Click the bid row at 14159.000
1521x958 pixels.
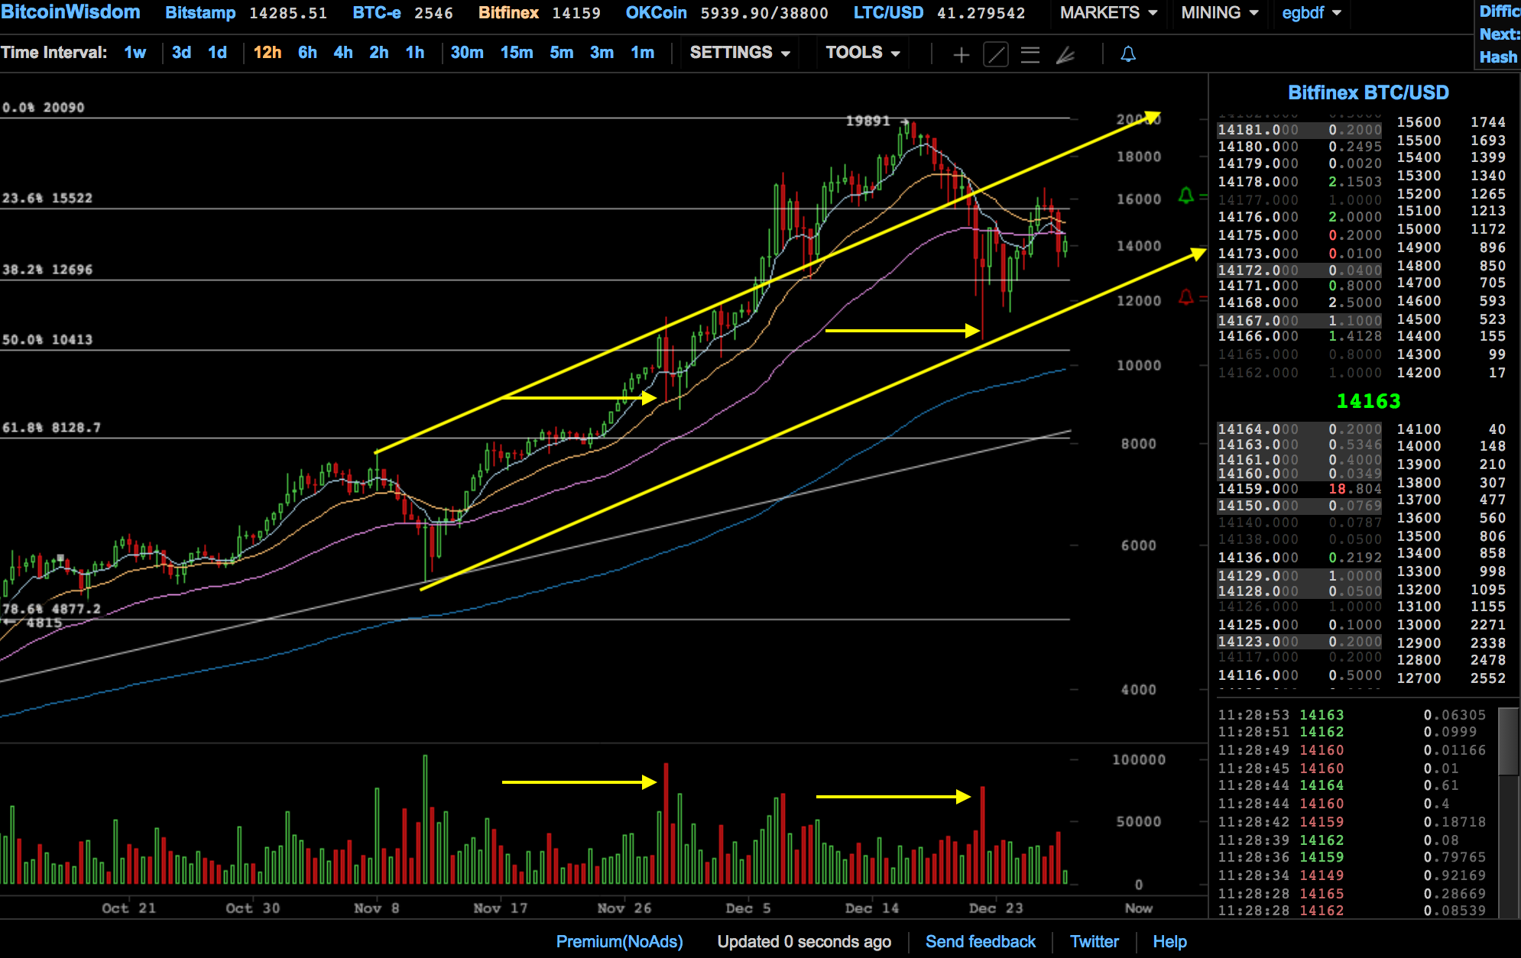pyautogui.click(x=1299, y=489)
